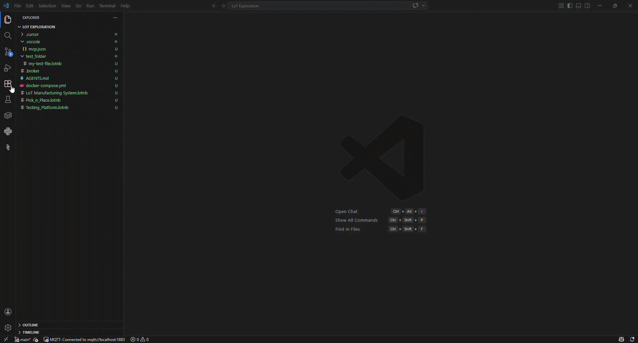Image resolution: width=638 pixels, height=343 pixels.
Task: Open the Search view in the activity bar
Action: tap(7, 35)
